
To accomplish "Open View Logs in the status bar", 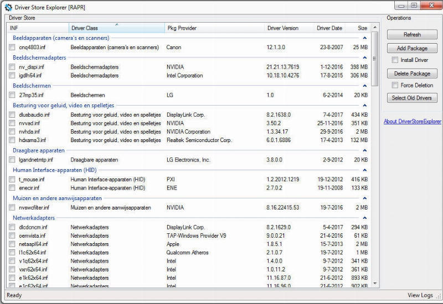I will pos(420,296).
